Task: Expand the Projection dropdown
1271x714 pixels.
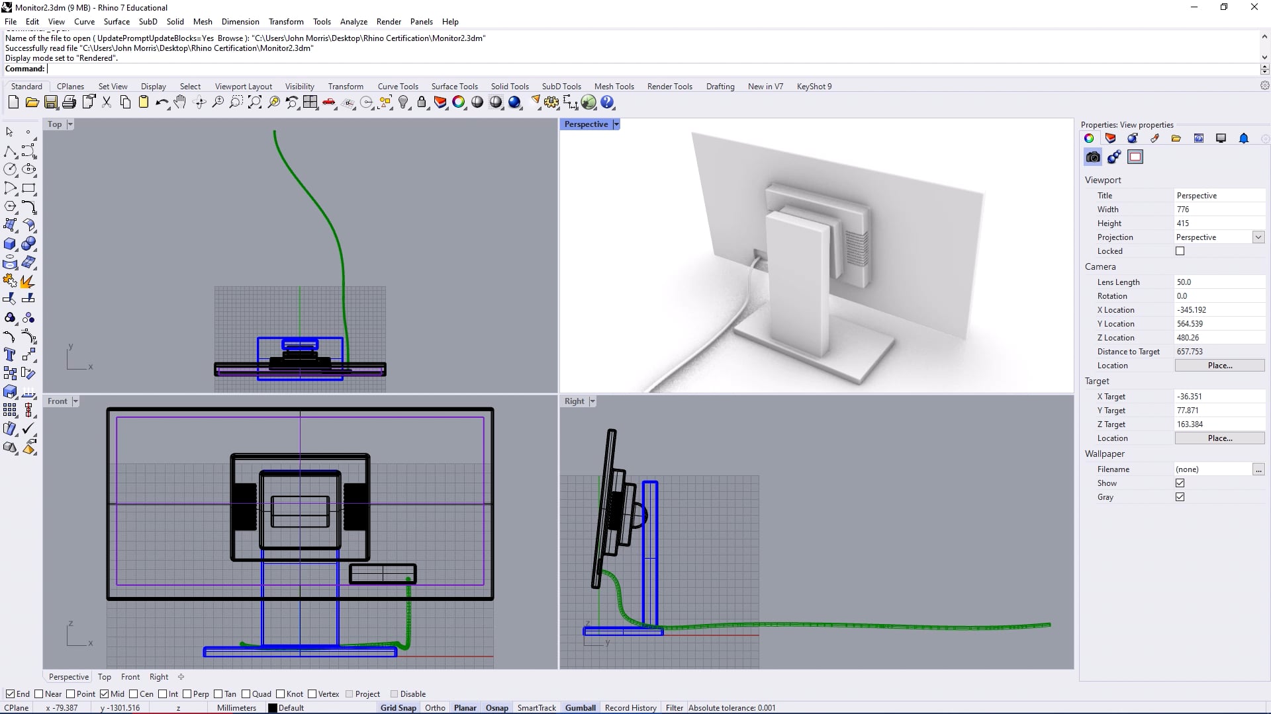Action: point(1258,237)
